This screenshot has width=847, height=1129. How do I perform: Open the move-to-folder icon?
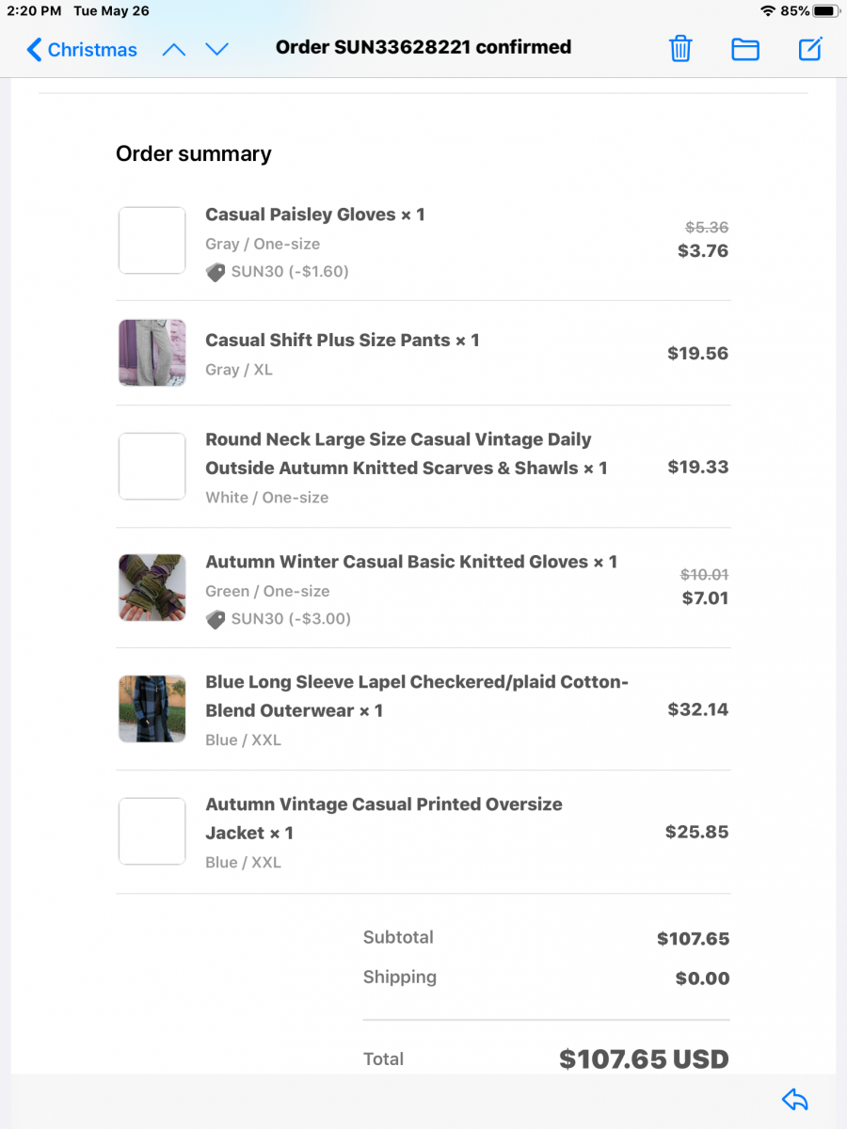[745, 49]
